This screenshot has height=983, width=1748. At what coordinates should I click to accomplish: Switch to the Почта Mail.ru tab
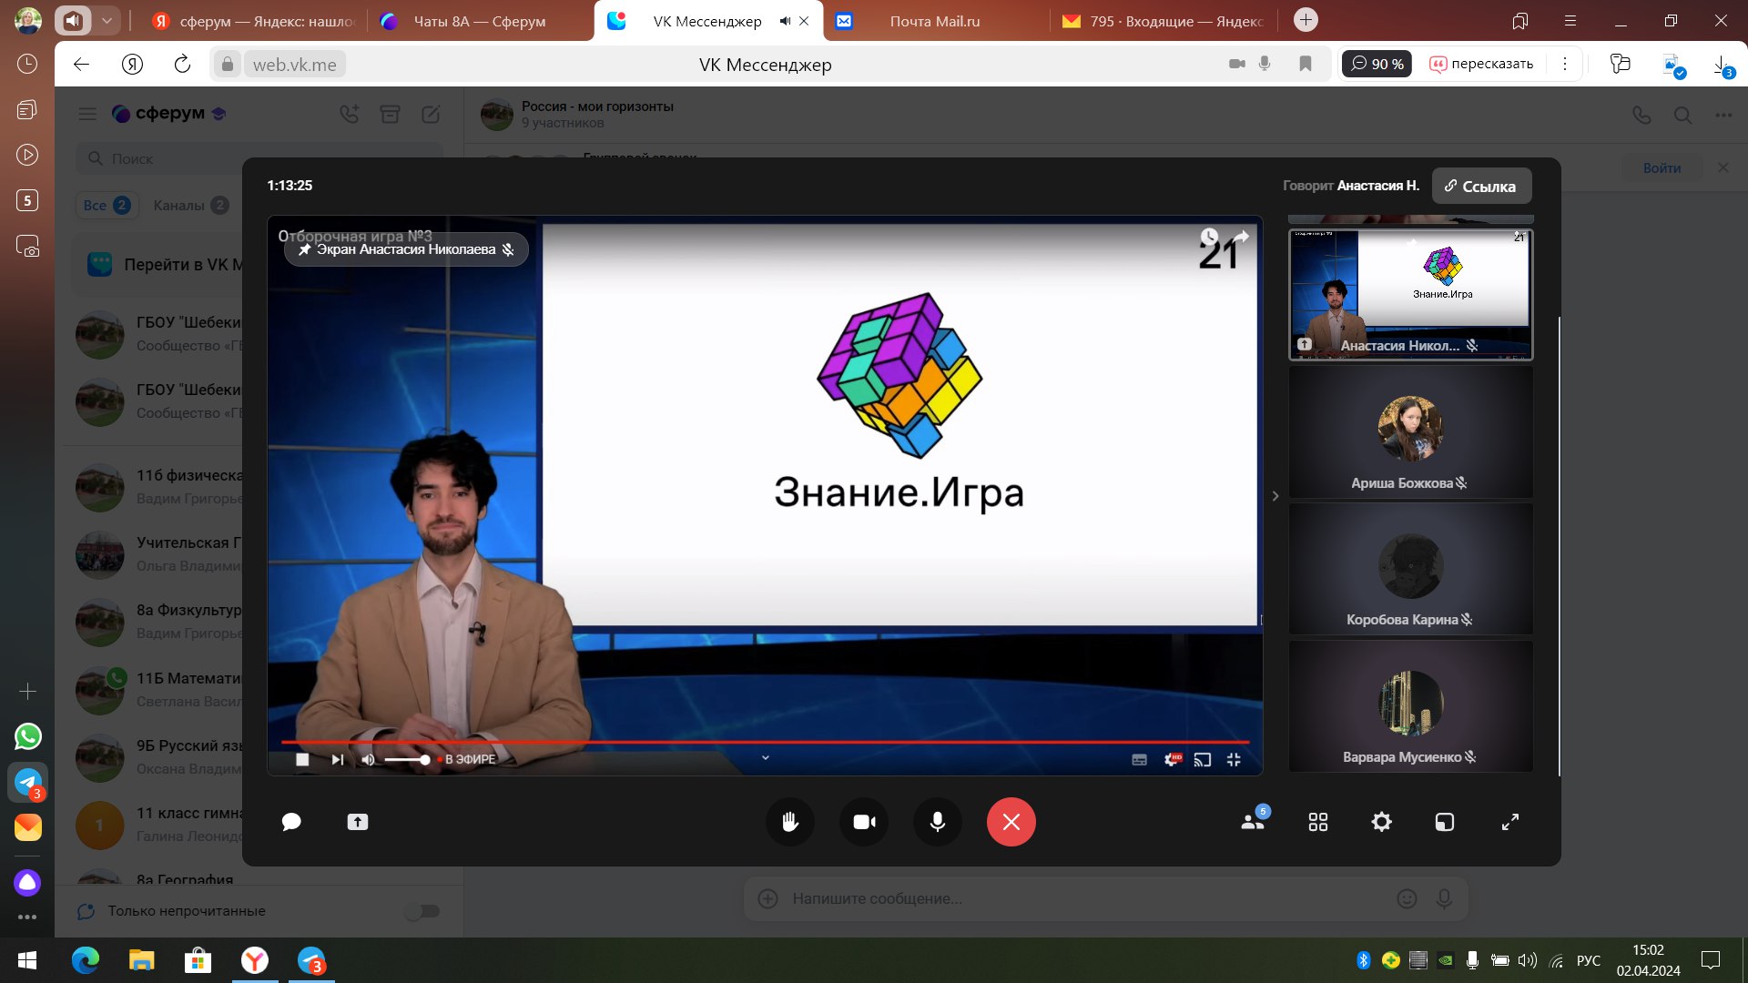[935, 21]
